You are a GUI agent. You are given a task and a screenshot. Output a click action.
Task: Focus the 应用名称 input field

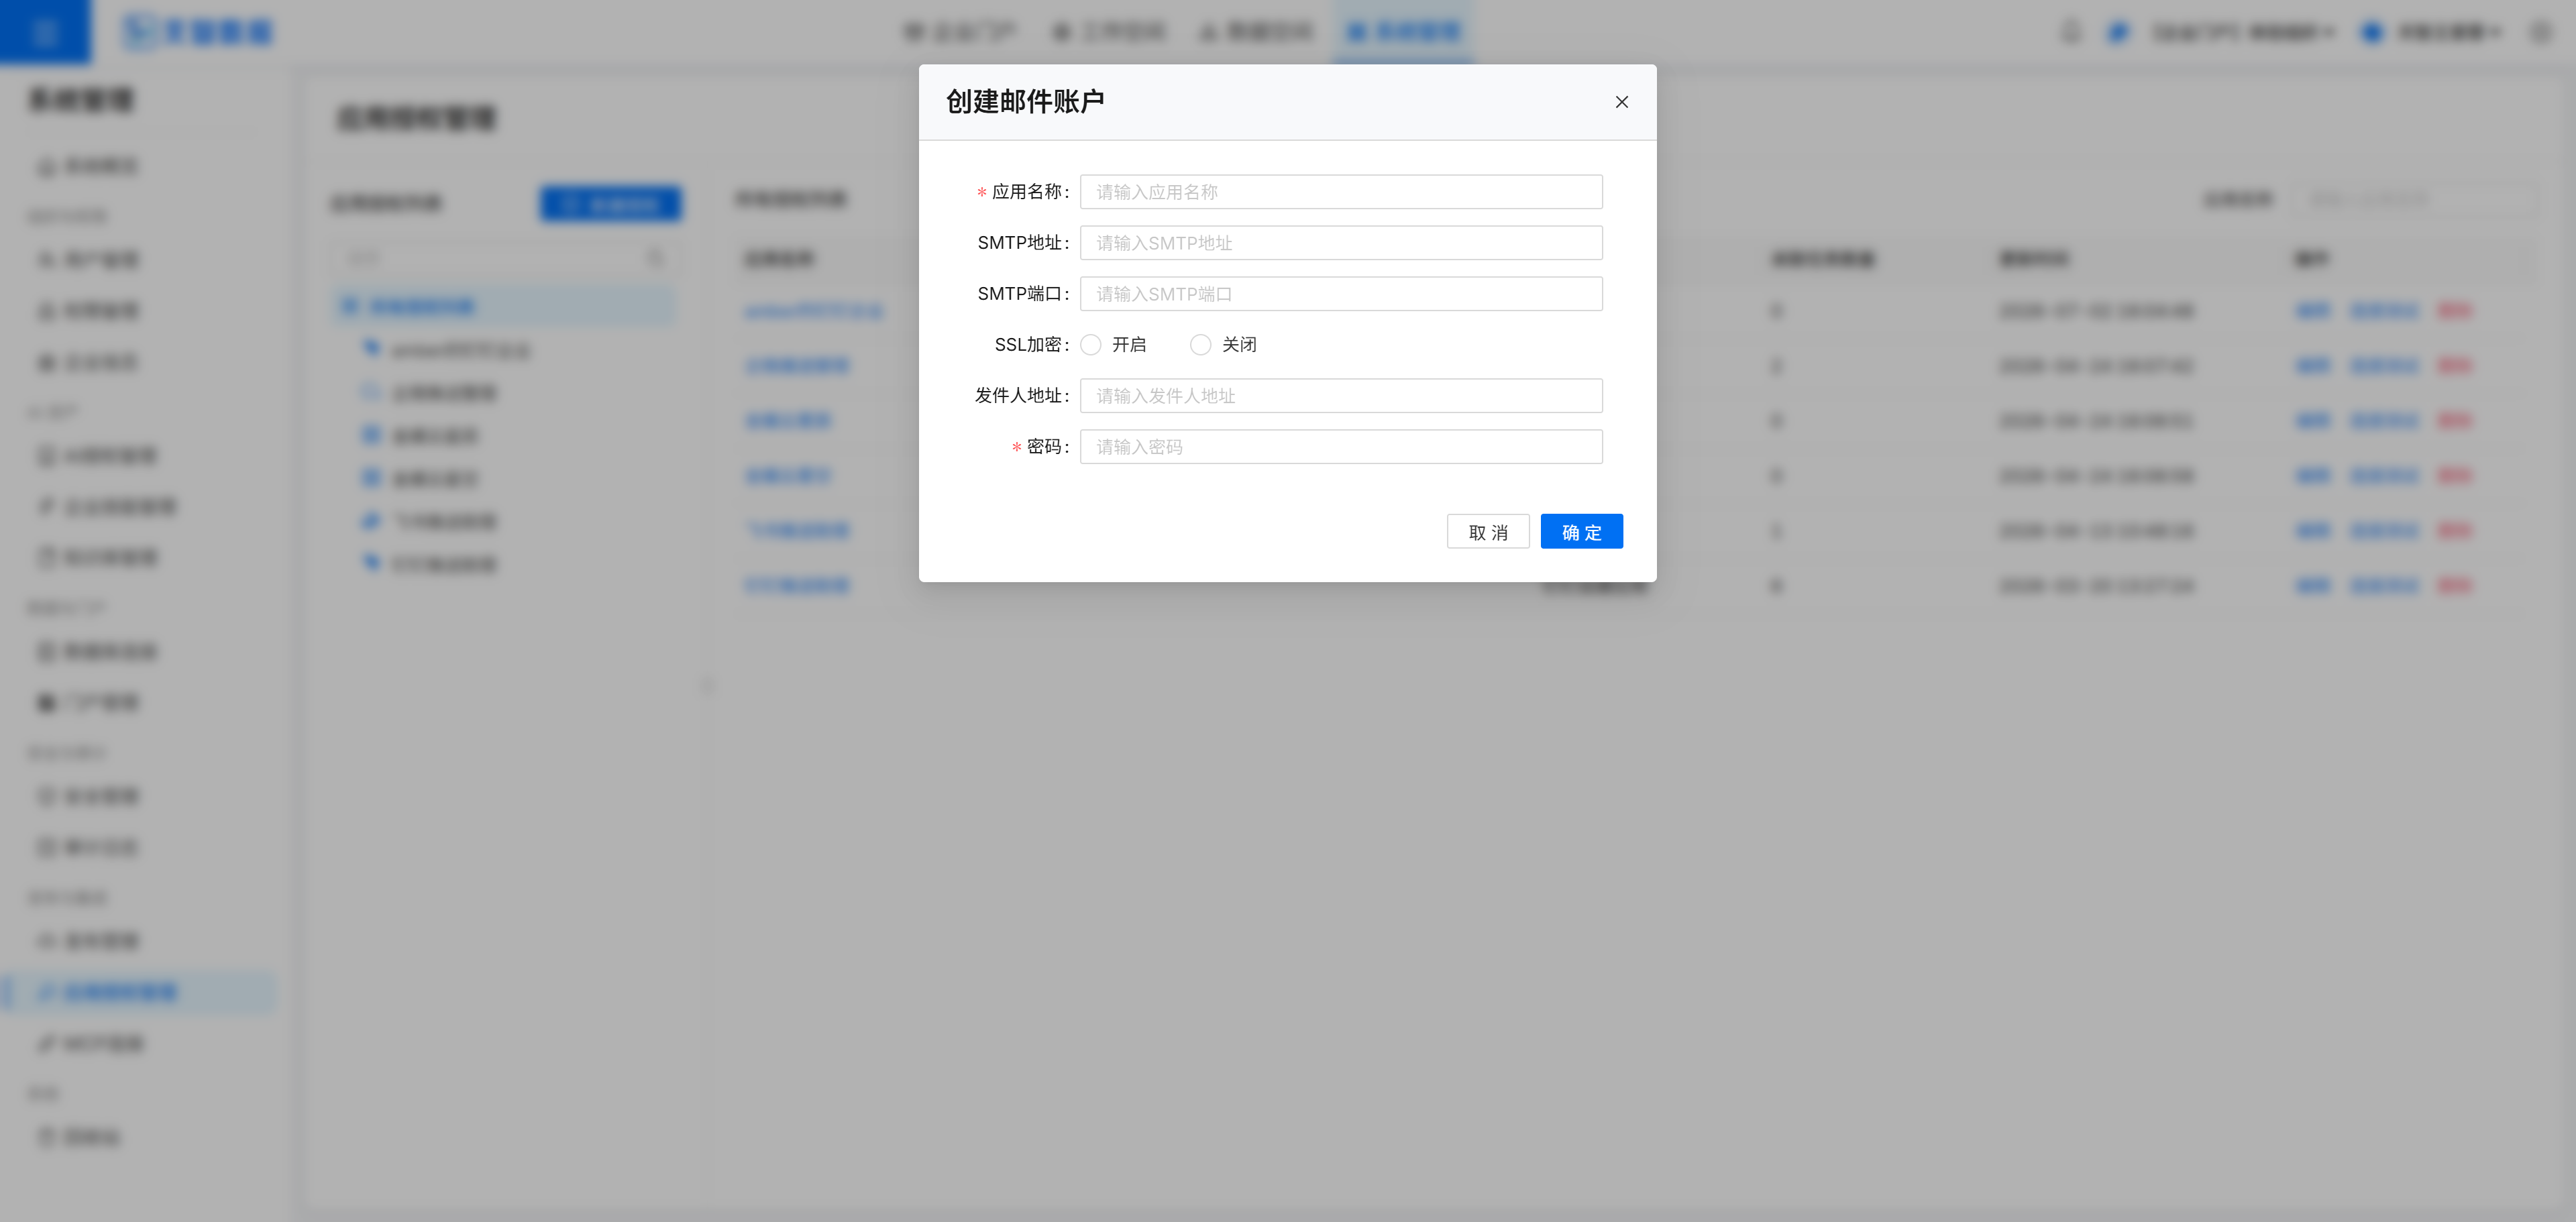coord(1340,192)
